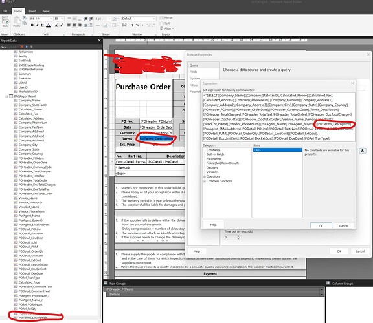Cancel the Dataset Properties dialog
373x323 pixels.
[x=360, y=251]
